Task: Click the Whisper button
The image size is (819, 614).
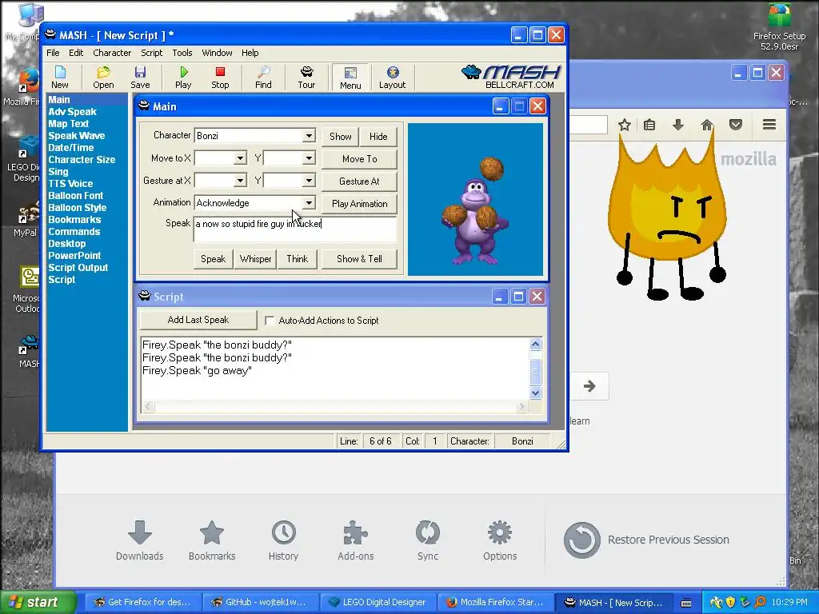Action: tap(255, 259)
